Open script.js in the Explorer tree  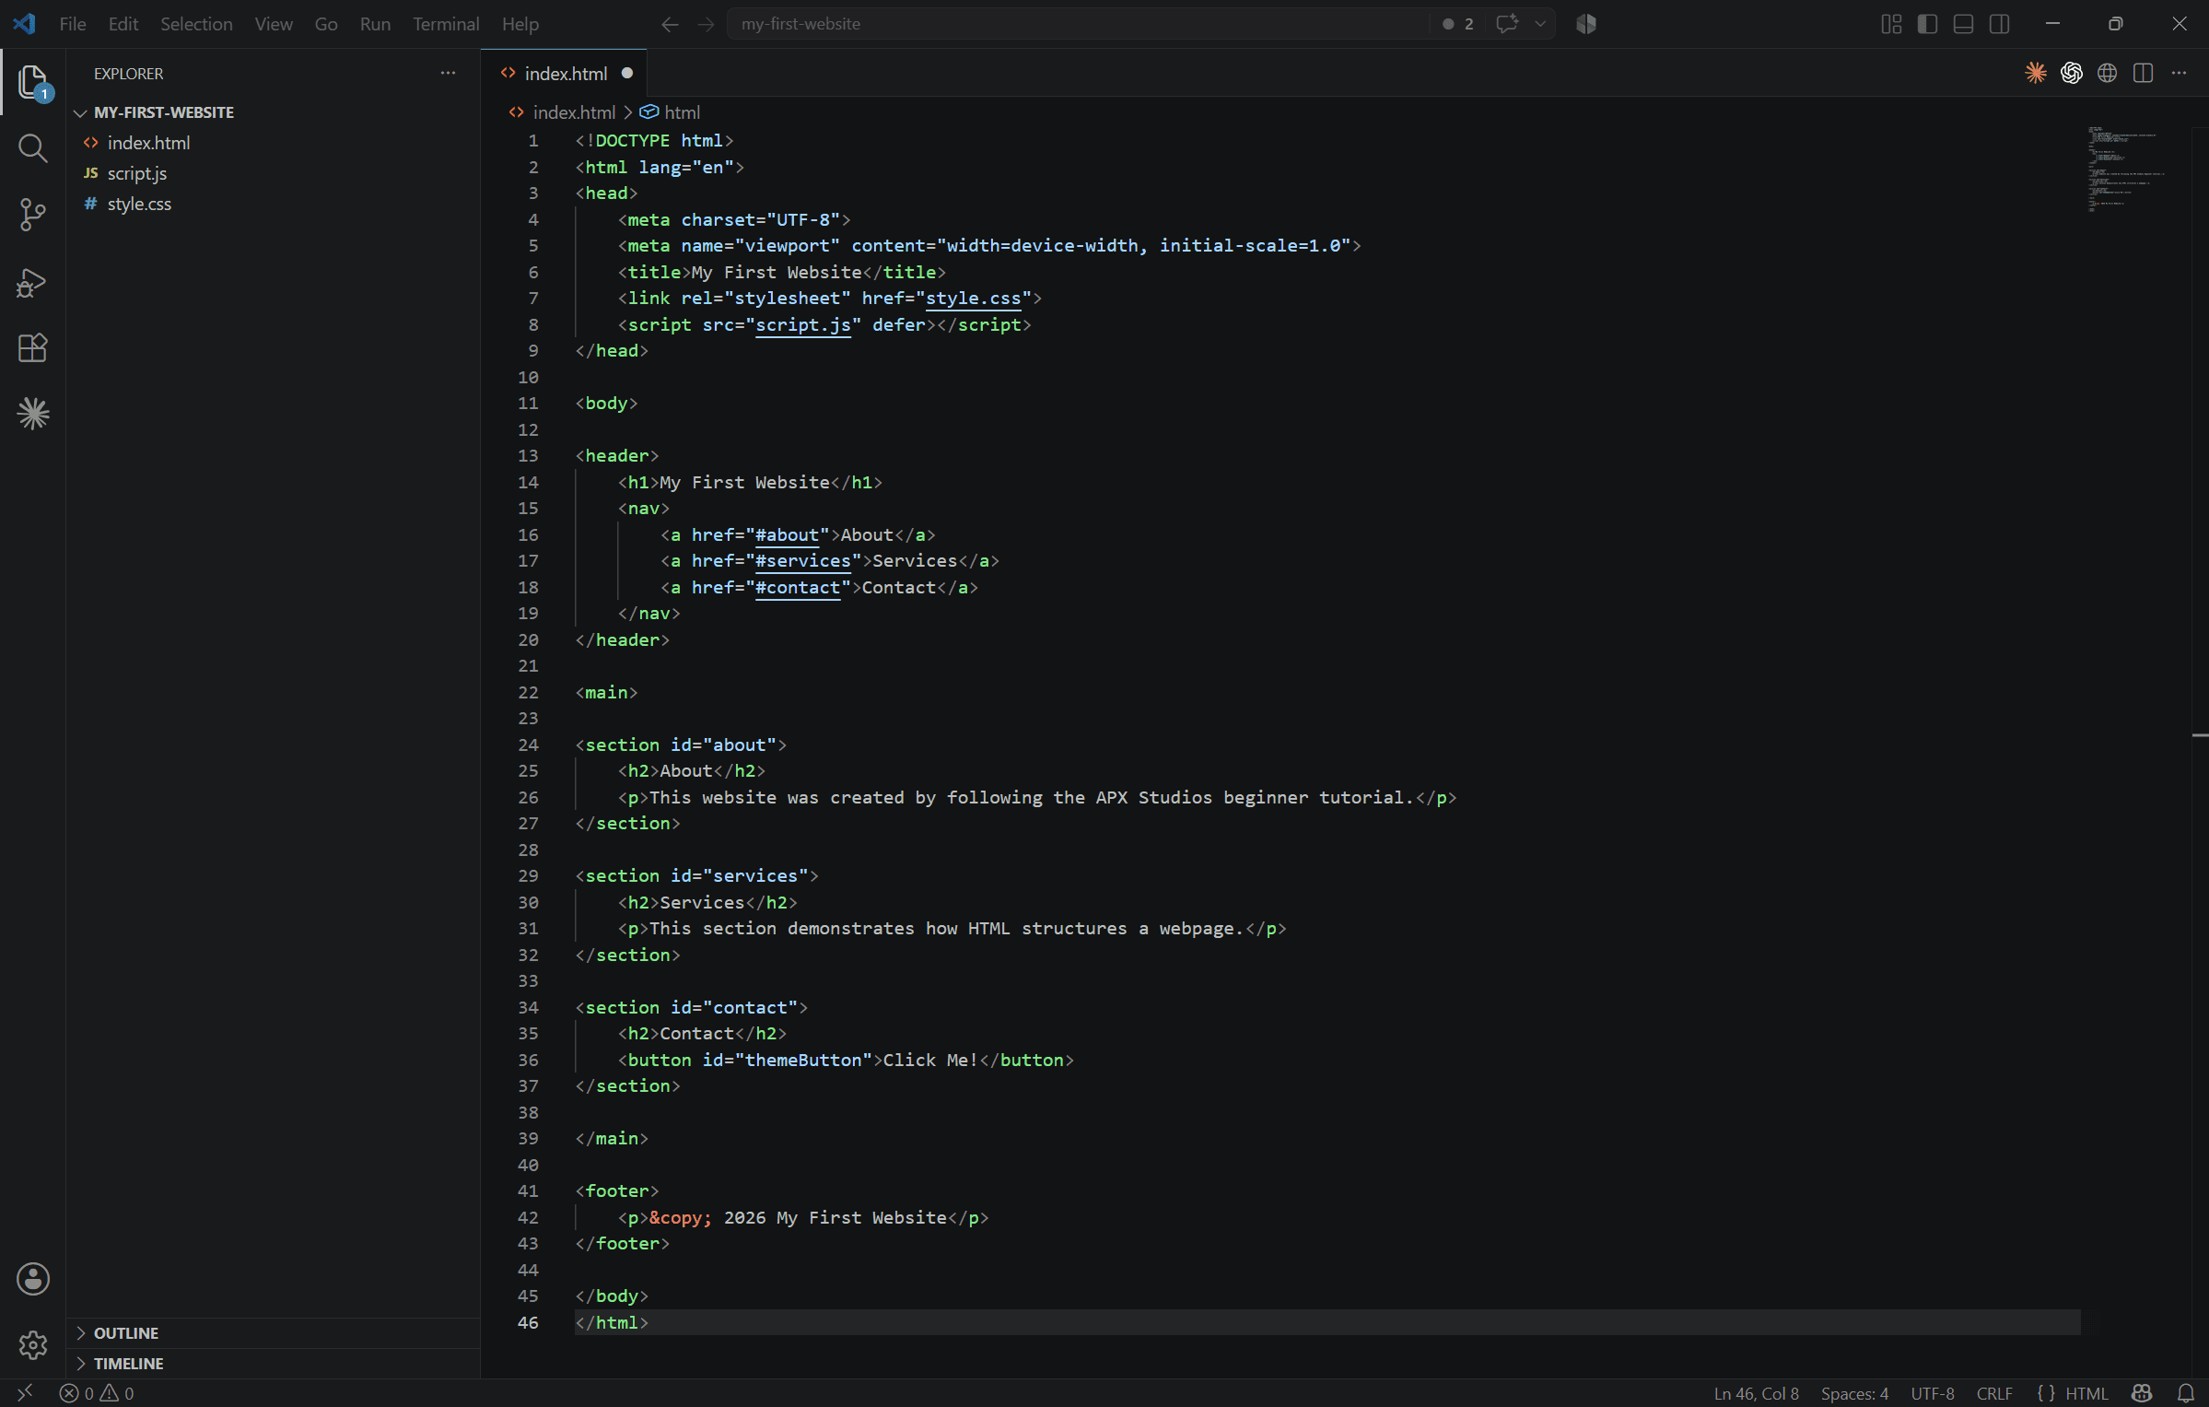(x=273, y=173)
